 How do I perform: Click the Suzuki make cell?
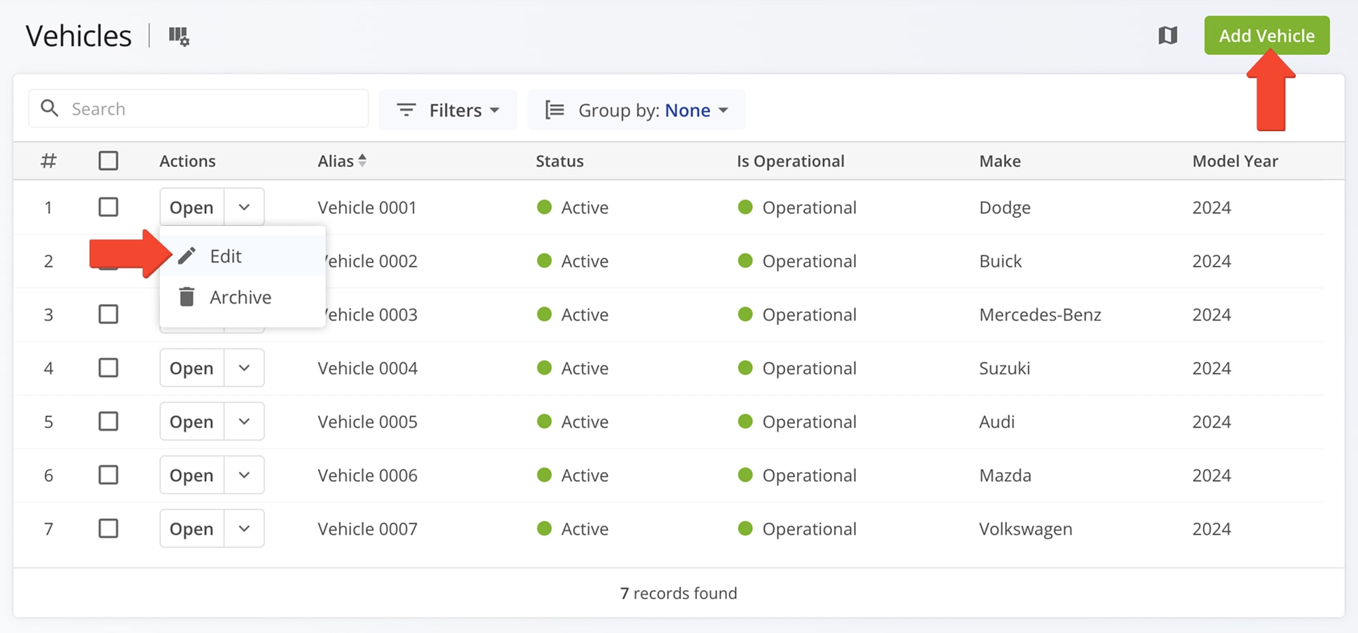(x=1005, y=368)
